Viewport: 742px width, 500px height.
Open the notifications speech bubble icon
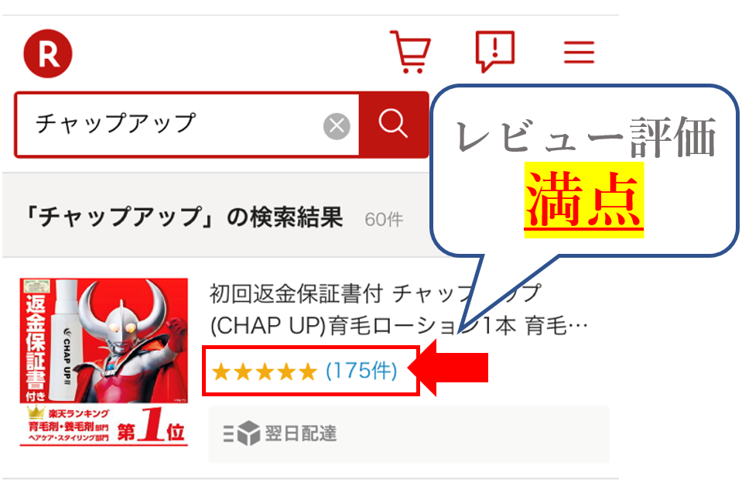click(x=495, y=51)
